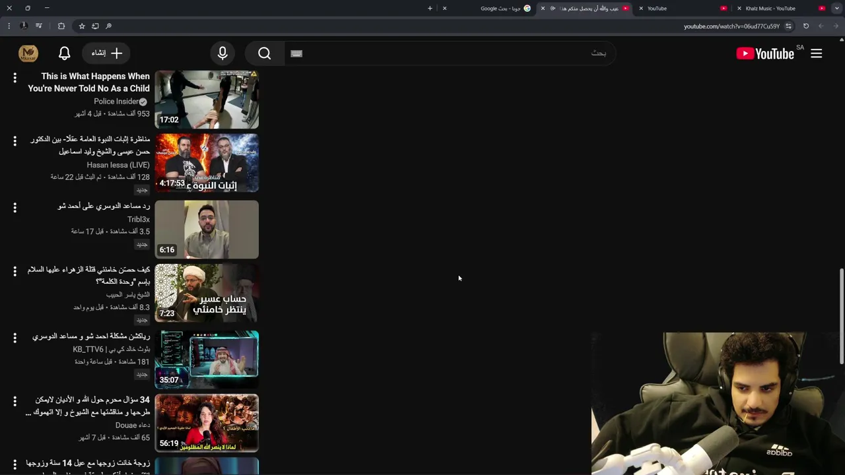Screen dimensions: 845x475
Task: Click the install/cast screen icon in address bar
Action: click(x=95, y=26)
